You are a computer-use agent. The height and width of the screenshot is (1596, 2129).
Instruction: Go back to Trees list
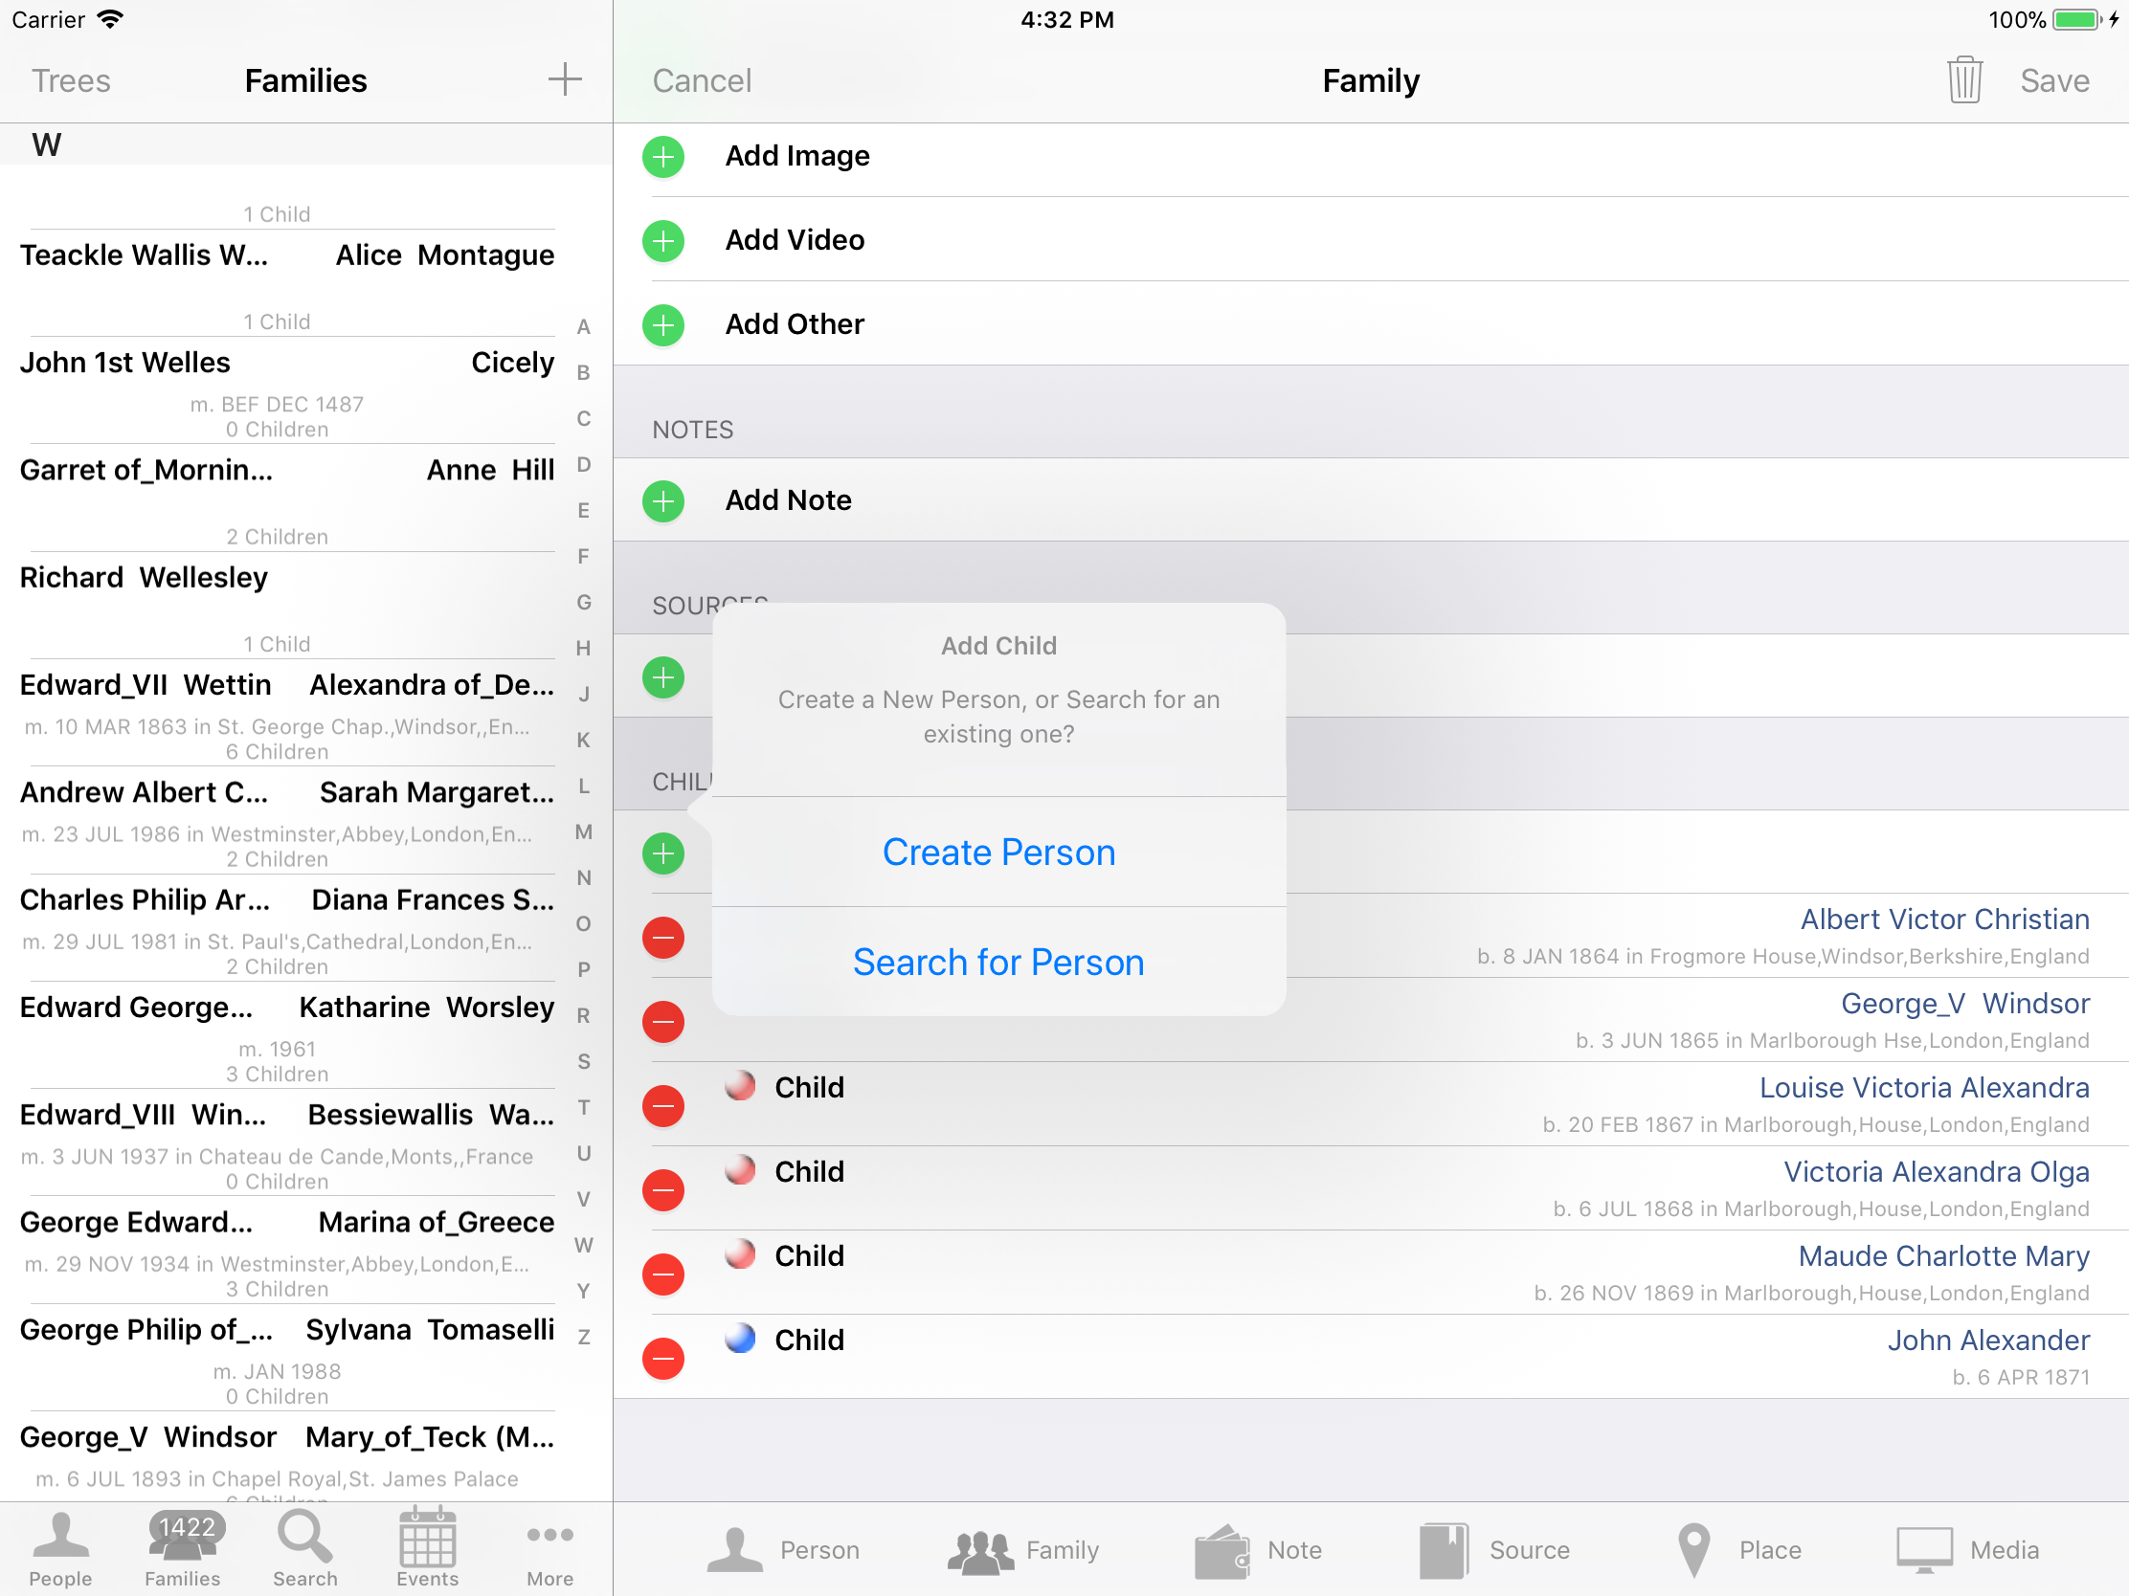tap(70, 80)
